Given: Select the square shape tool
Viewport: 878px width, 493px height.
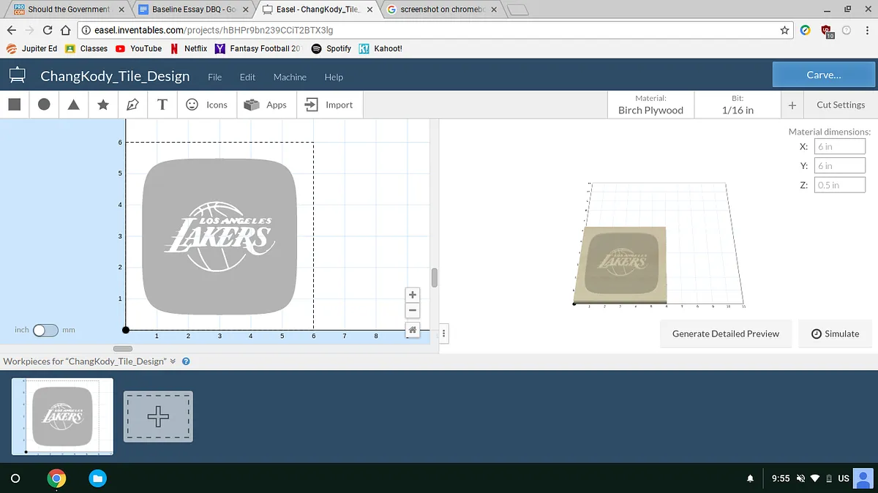Looking at the screenshot, I should coord(15,105).
